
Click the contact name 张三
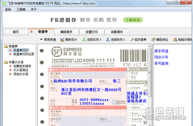point(117,81)
